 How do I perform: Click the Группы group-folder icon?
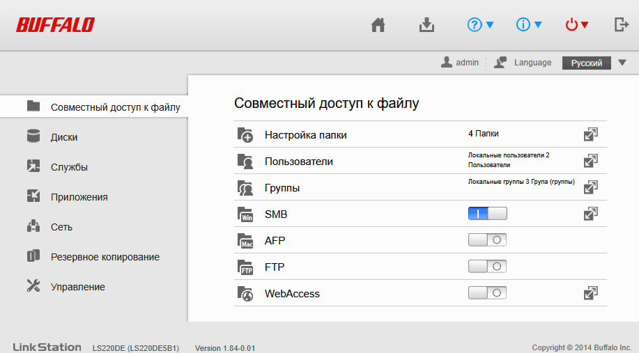[245, 188]
